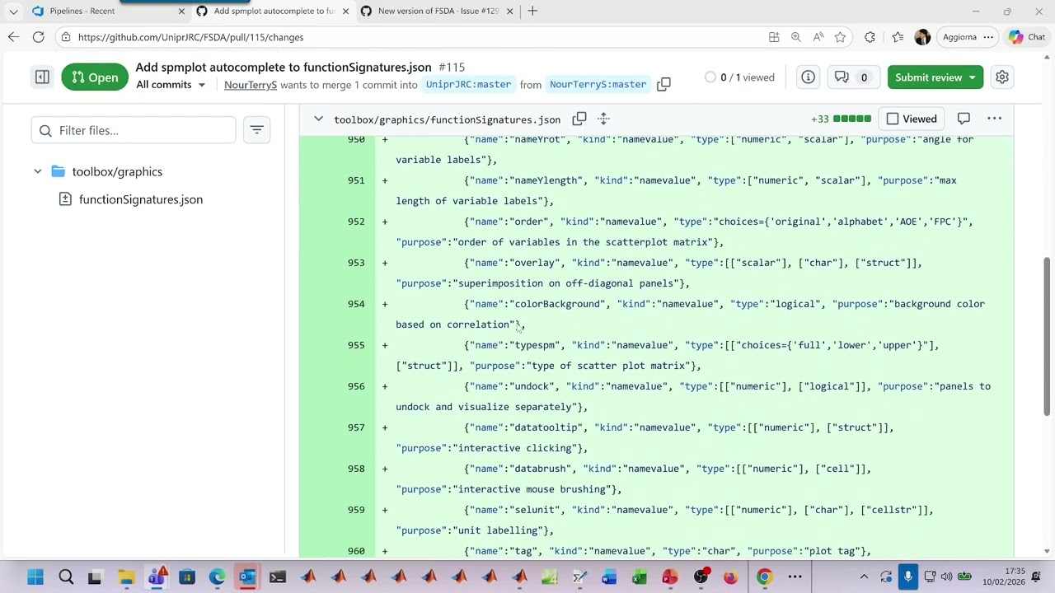Switch to the Pipelines - Recent tab
1055x593 pixels.
[107, 11]
